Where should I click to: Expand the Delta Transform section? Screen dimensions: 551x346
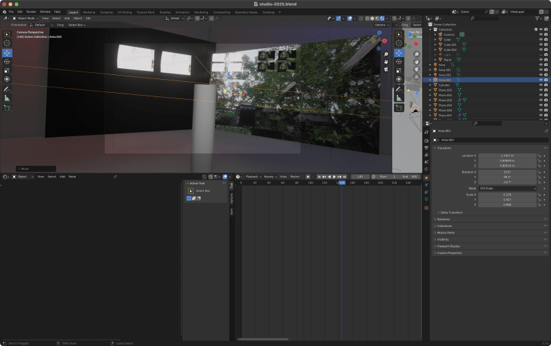coord(451,213)
